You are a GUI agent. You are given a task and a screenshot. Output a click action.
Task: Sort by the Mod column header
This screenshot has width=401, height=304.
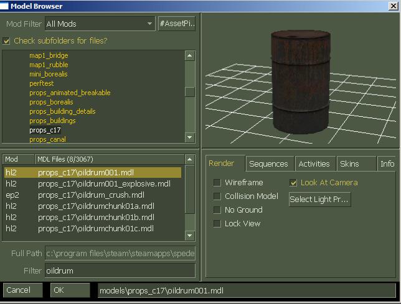pyautogui.click(x=18, y=159)
